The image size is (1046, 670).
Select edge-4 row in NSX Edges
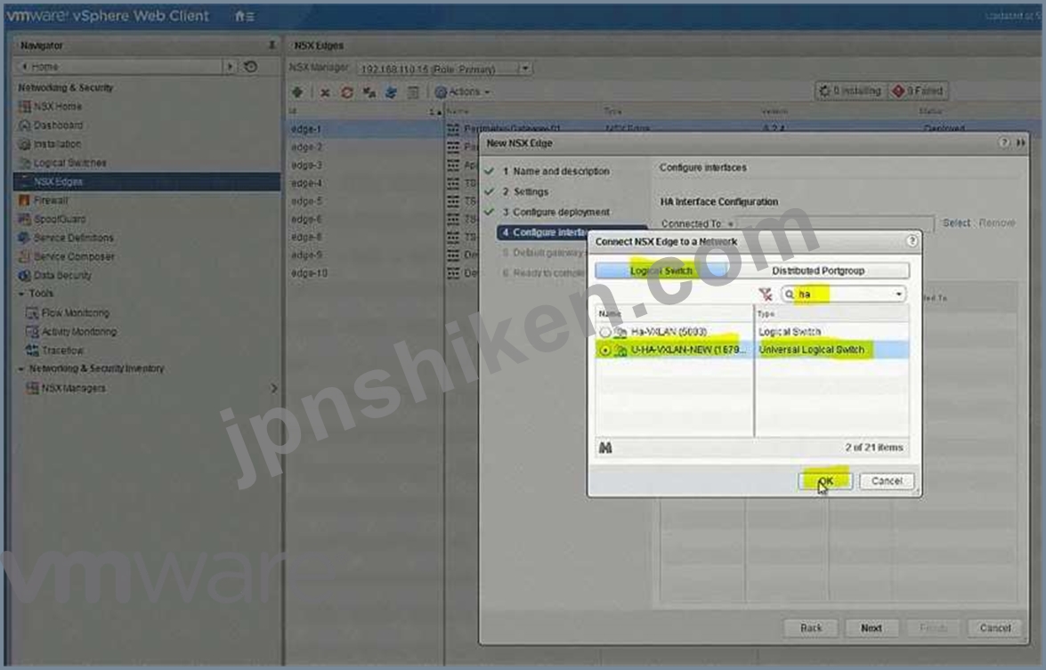point(363,182)
